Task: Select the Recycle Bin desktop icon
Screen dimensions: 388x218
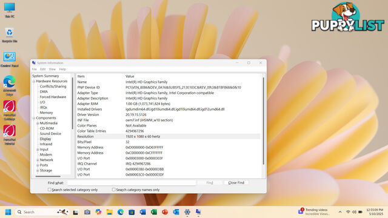Action: [10, 35]
